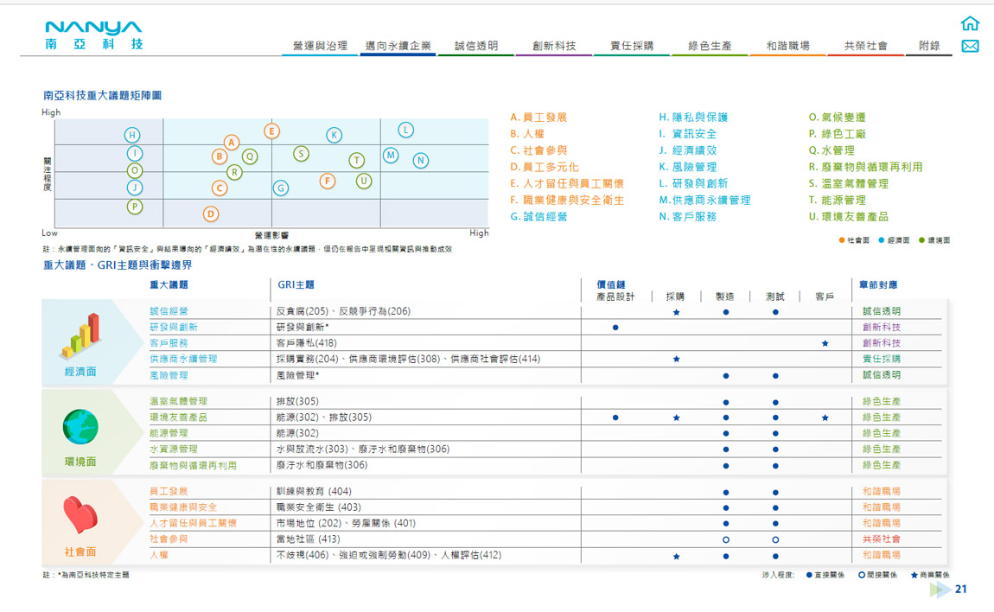Click circle marker N in the matrix chart
This screenshot has width=994, height=612.
tap(421, 161)
